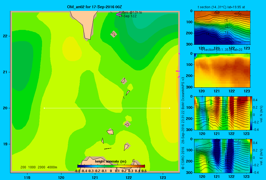Click the map title OM_an02 for 17-Sep-2016 00Z
Viewport: 266px width, 180px height.
click(94, 7)
